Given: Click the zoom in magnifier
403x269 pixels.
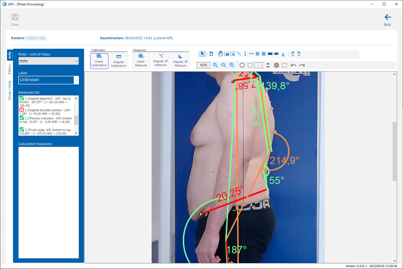Looking at the screenshot, I should [x=215, y=65].
